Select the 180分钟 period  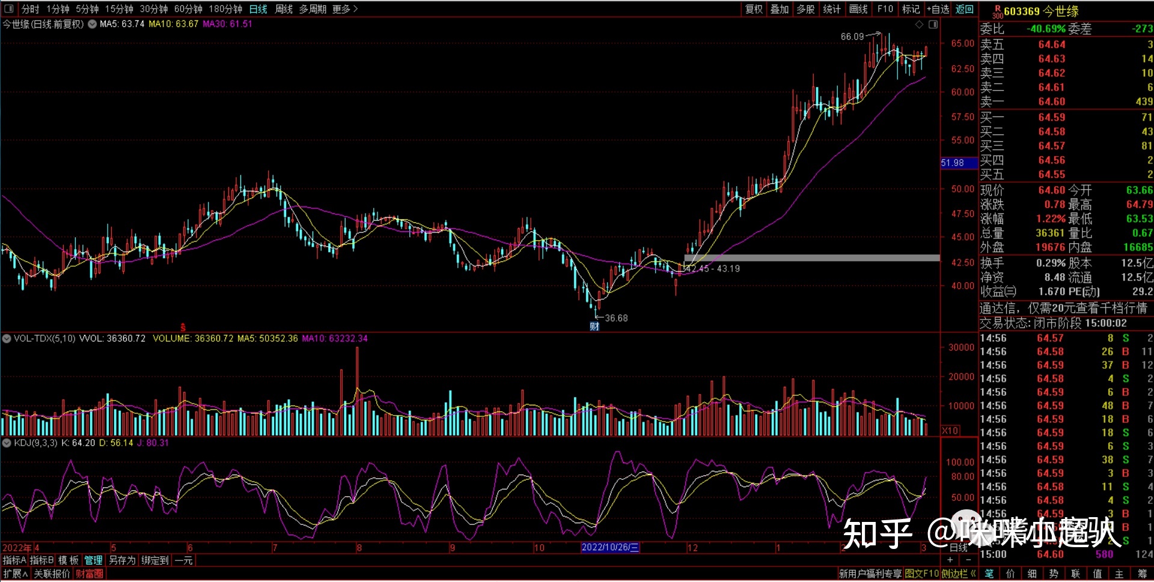click(x=225, y=9)
